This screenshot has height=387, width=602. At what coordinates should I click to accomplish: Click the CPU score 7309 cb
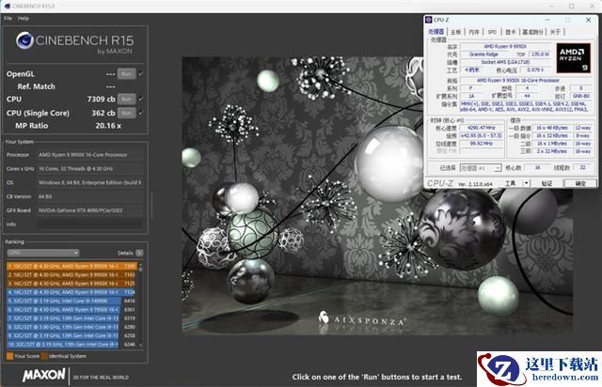(101, 99)
